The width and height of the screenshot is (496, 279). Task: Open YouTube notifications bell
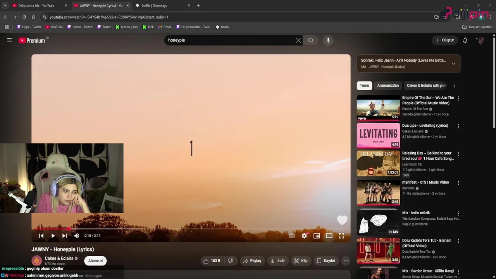click(465, 40)
